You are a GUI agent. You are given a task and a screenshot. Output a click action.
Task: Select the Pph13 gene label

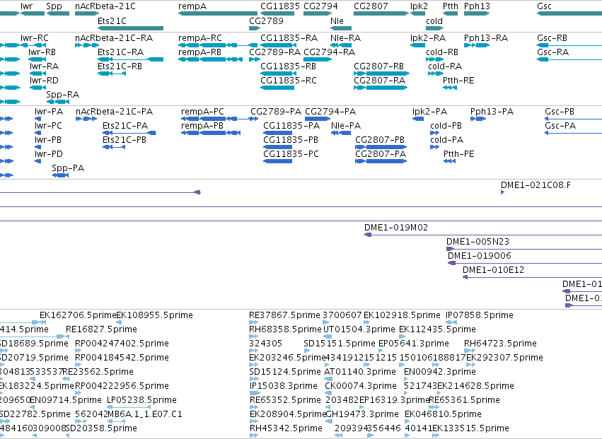[477, 6]
